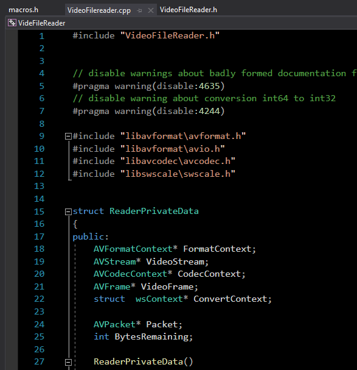Click the libswscale\swscale.h include string
The width and height of the screenshot is (357, 370).
(178, 174)
